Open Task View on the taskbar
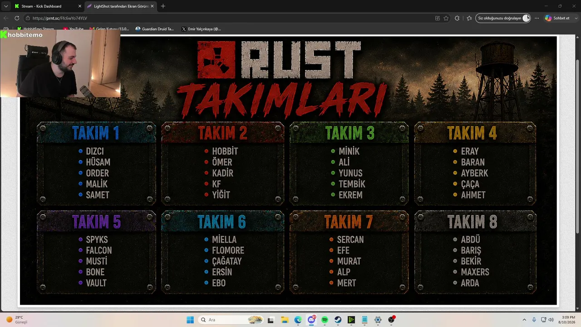 coord(271,320)
